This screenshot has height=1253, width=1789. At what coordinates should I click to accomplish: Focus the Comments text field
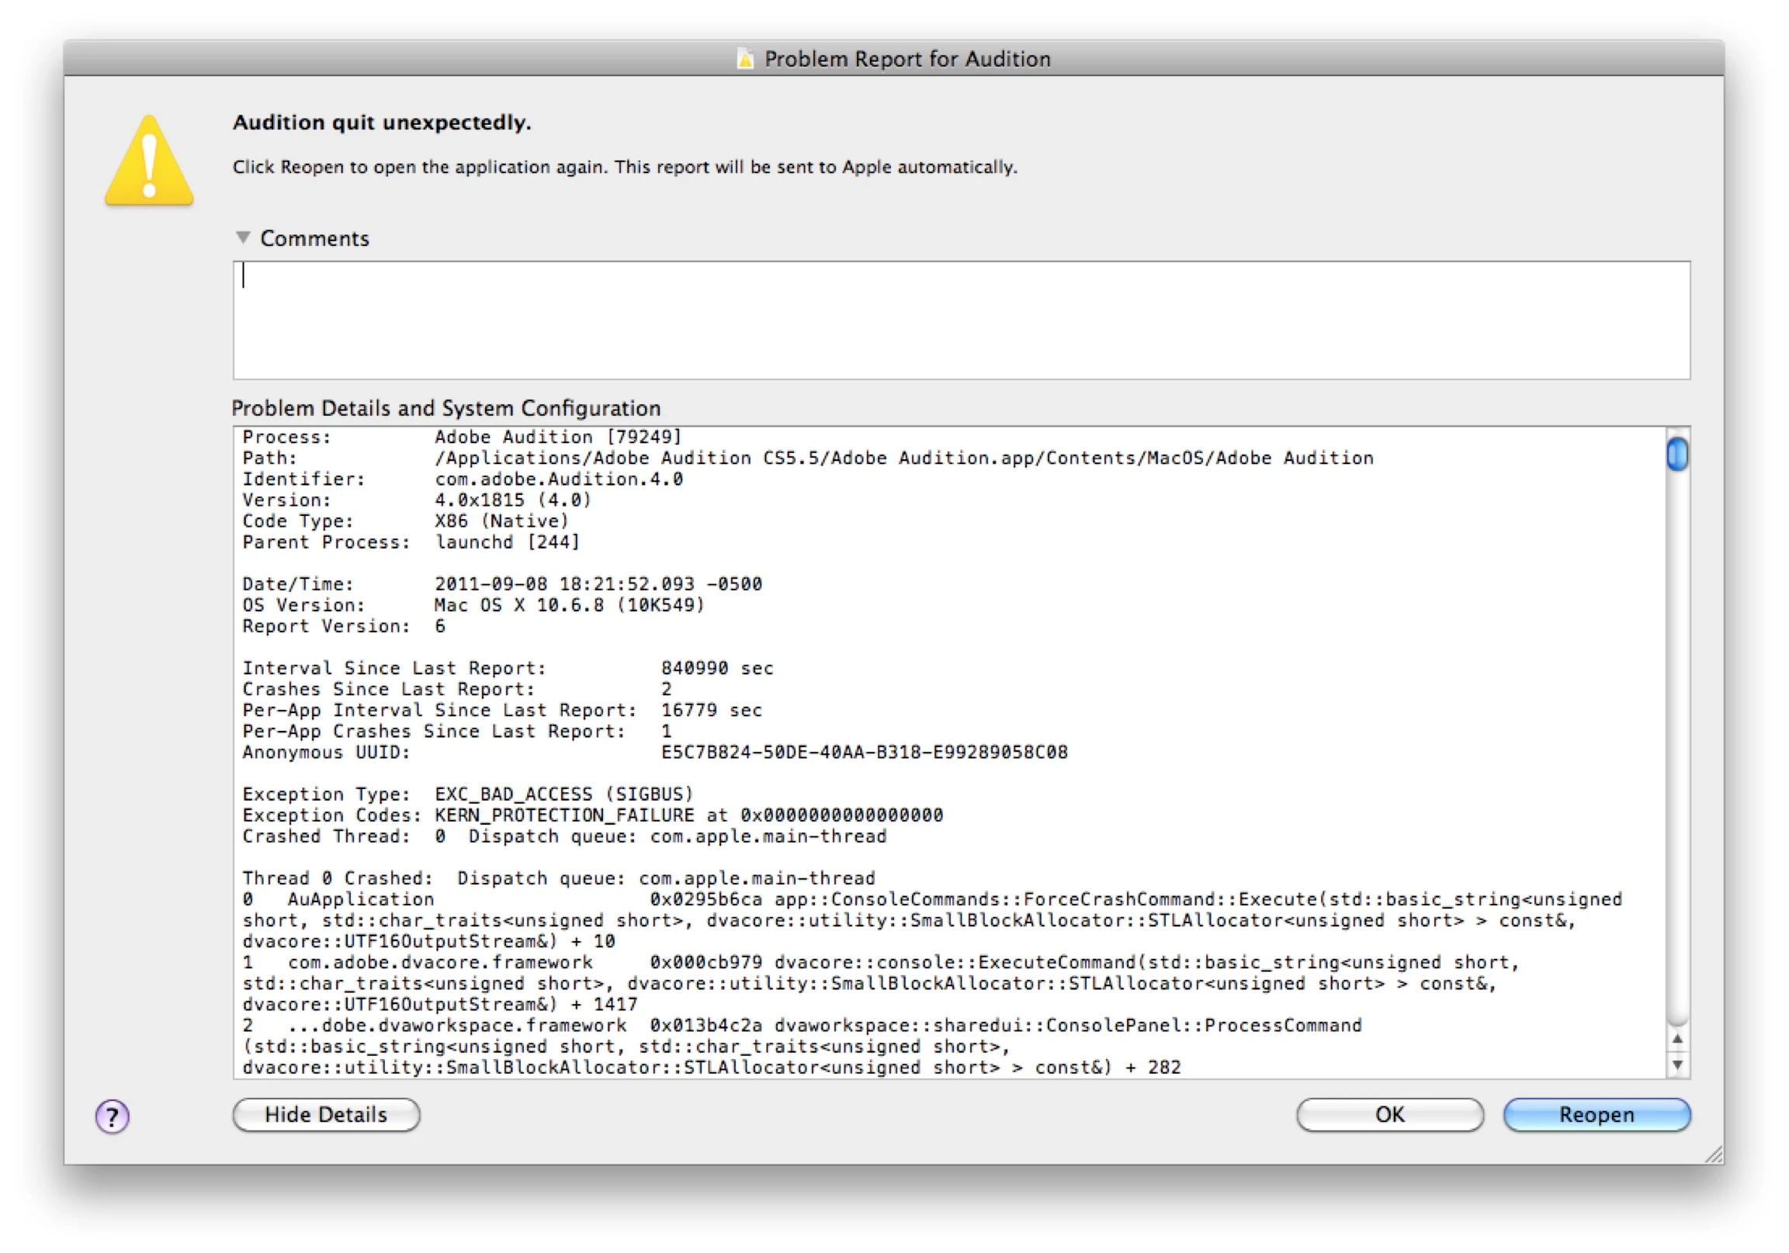point(961,320)
